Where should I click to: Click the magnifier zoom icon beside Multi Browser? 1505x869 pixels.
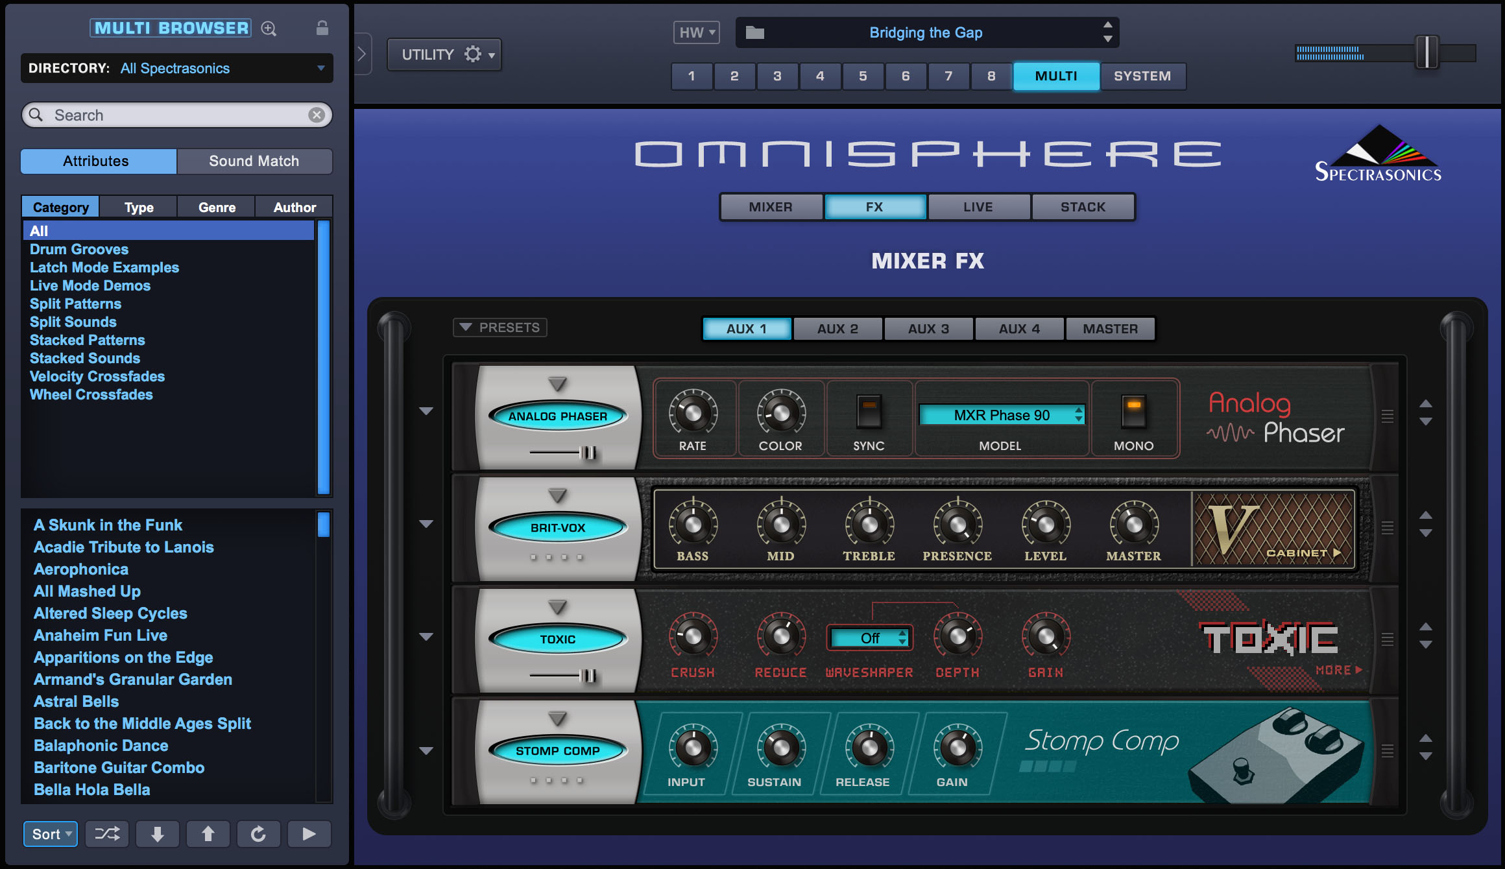pos(269,29)
